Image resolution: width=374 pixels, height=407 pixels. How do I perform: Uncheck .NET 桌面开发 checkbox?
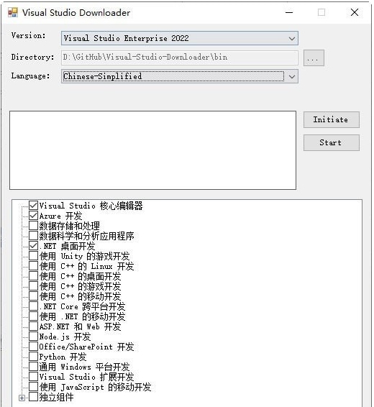[34, 246]
